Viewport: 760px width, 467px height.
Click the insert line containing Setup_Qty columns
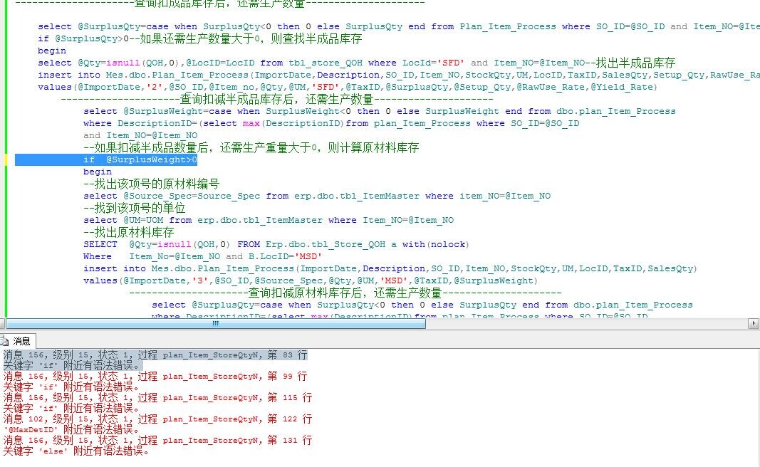[x=398, y=75]
